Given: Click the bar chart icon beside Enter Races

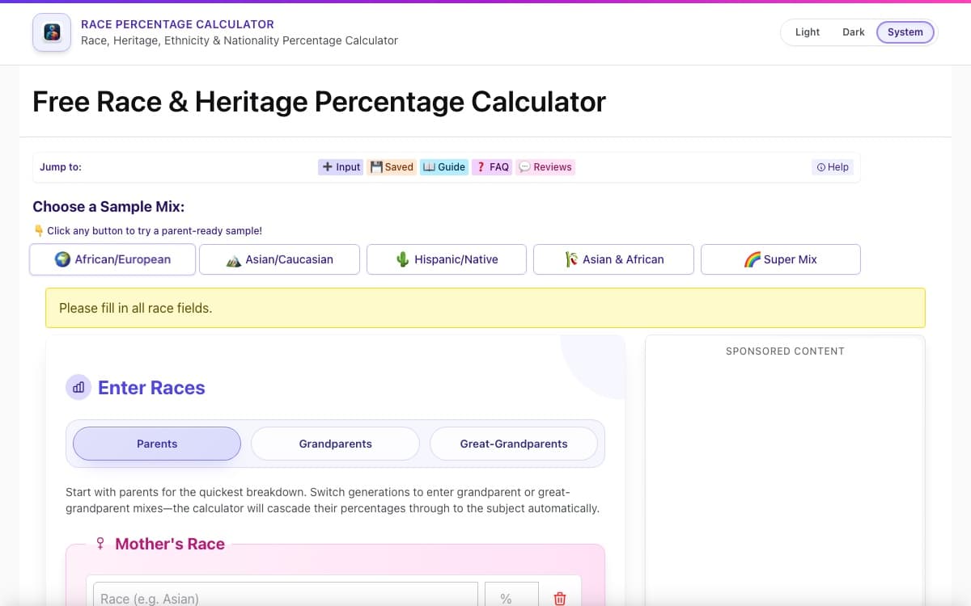Looking at the screenshot, I should pyautogui.click(x=78, y=388).
